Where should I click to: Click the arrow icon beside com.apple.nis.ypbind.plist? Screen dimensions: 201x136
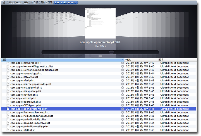click(123, 88)
